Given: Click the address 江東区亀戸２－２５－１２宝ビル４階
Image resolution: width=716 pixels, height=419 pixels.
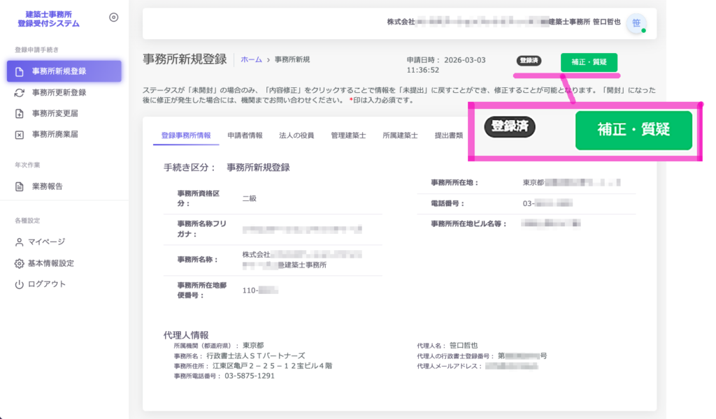Looking at the screenshot, I should coord(272,366).
